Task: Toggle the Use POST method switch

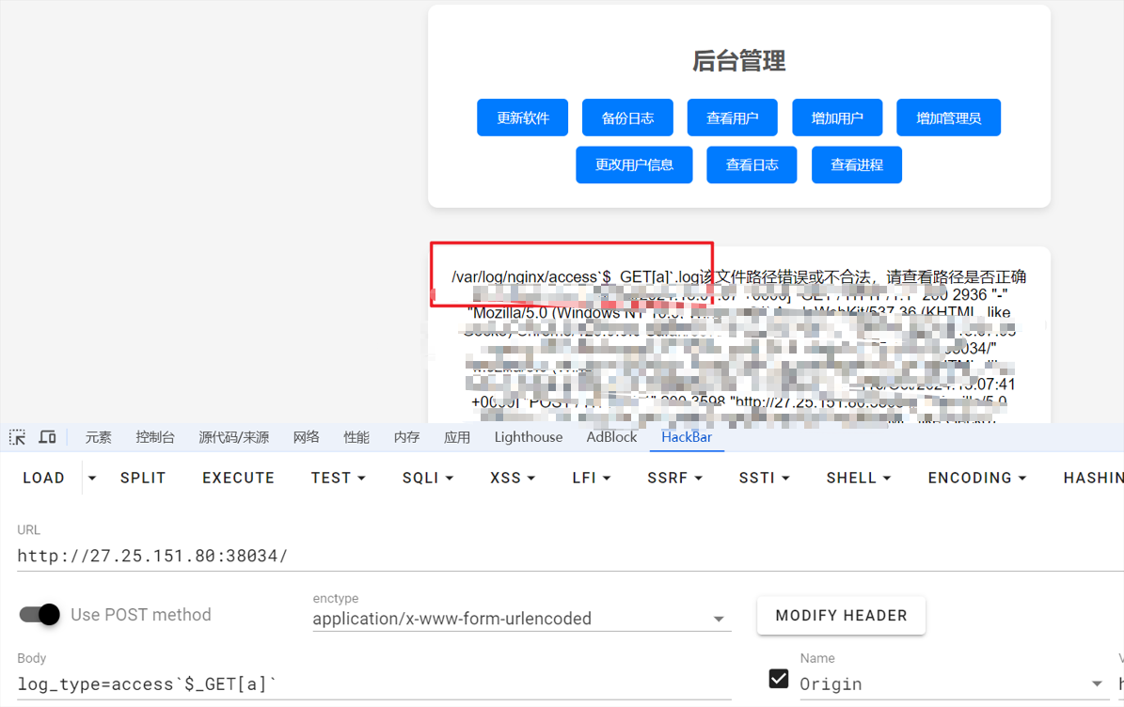Action: click(40, 615)
